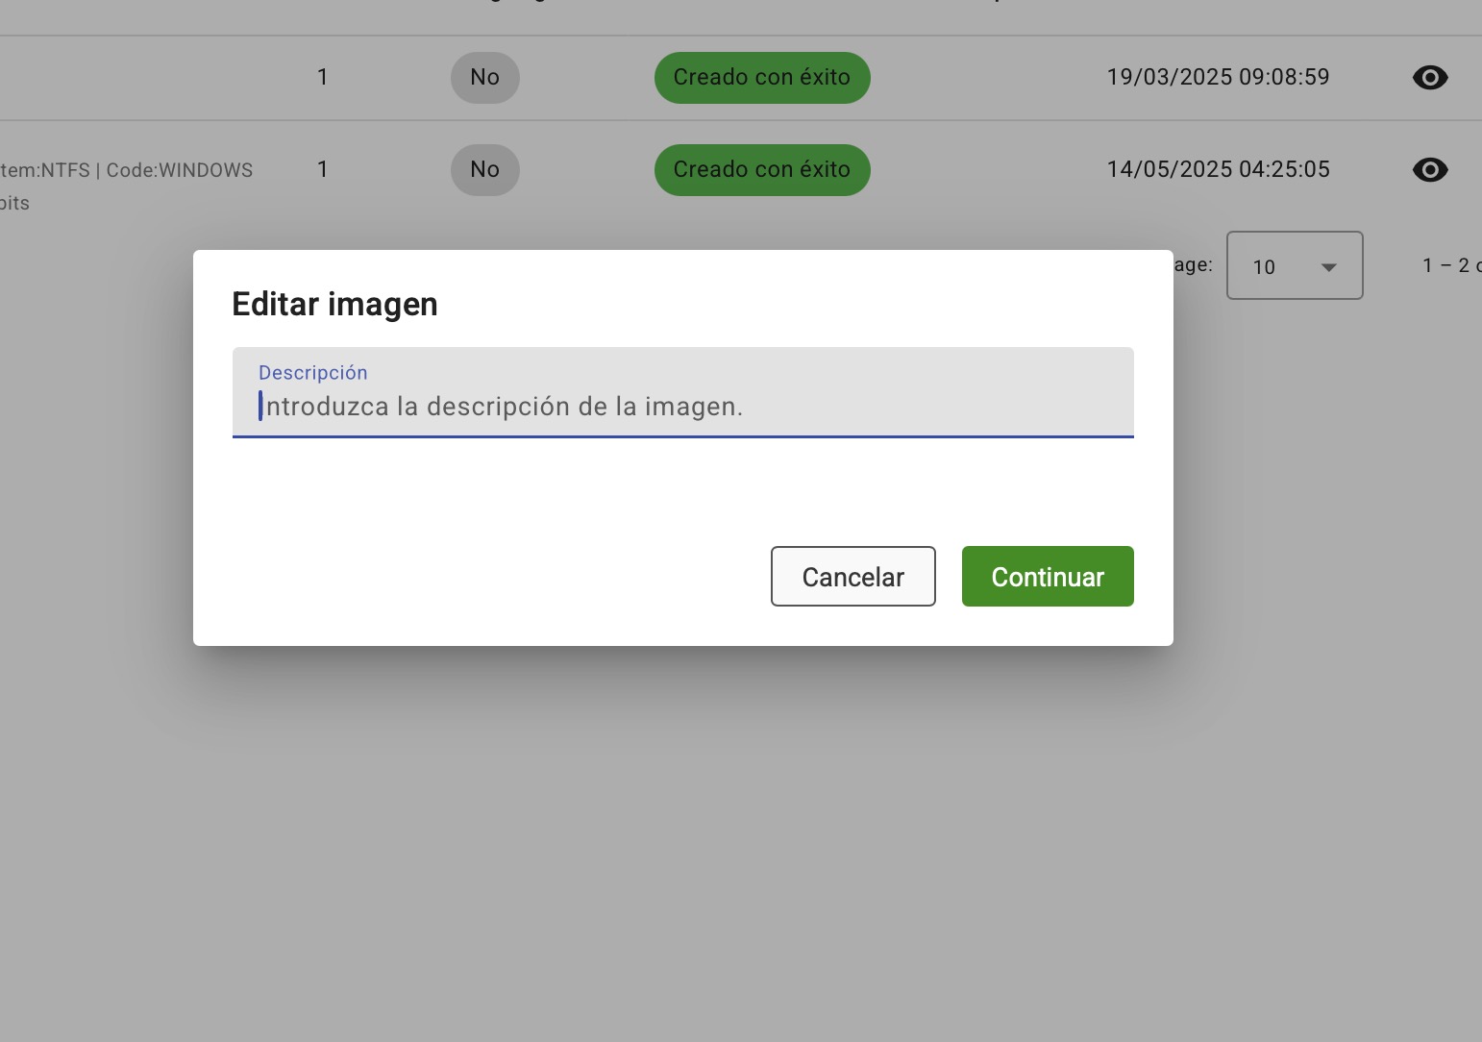This screenshot has height=1042, width=1482.
Task: Click the eye icon for the 14/05/2025 row
Action: pos(1430,170)
